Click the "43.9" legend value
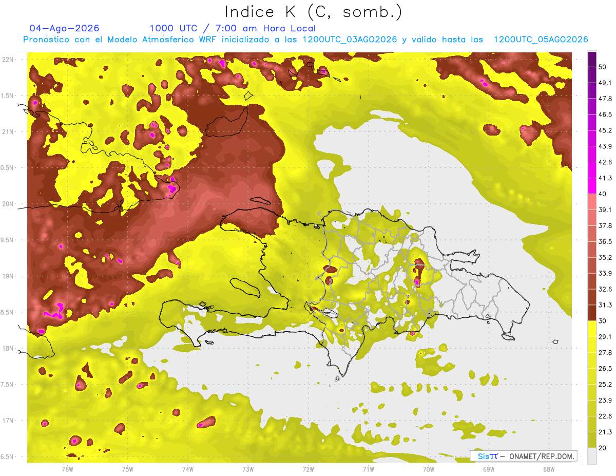This screenshot has width=616, height=476. pos(605,146)
